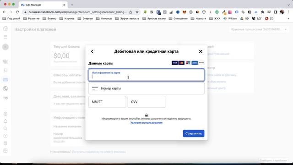Open the Chrome three-dots menu
The height and width of the screenshot is (165, 293).
point(289,12)
